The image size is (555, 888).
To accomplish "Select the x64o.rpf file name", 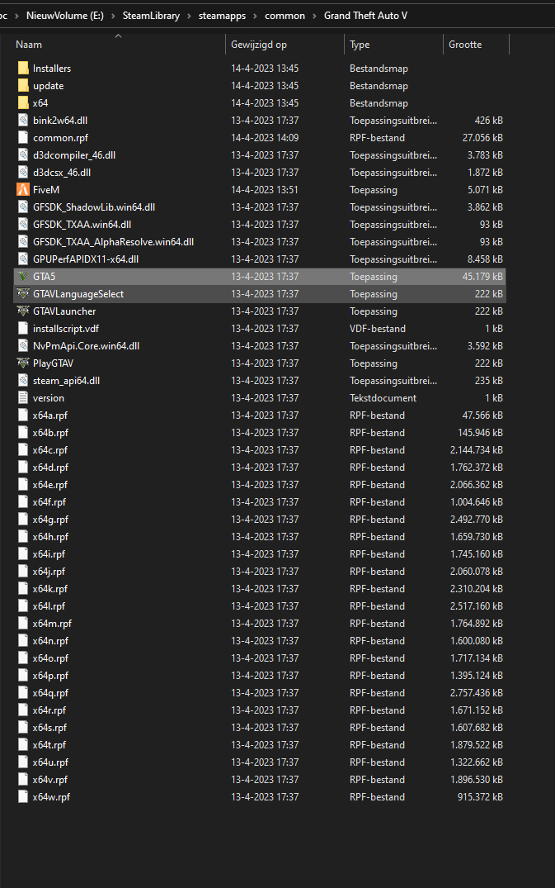I will (x=50, y=658).
